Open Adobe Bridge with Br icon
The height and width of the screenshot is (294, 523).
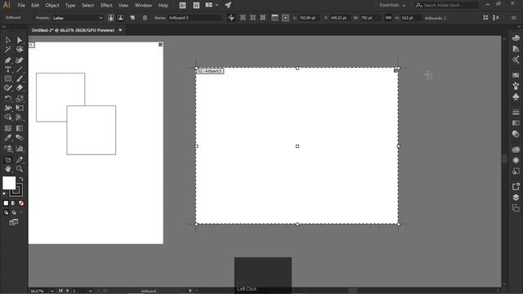182,5
